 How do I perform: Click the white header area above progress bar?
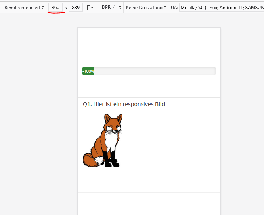pyautogui.click(x=149, y=46)
